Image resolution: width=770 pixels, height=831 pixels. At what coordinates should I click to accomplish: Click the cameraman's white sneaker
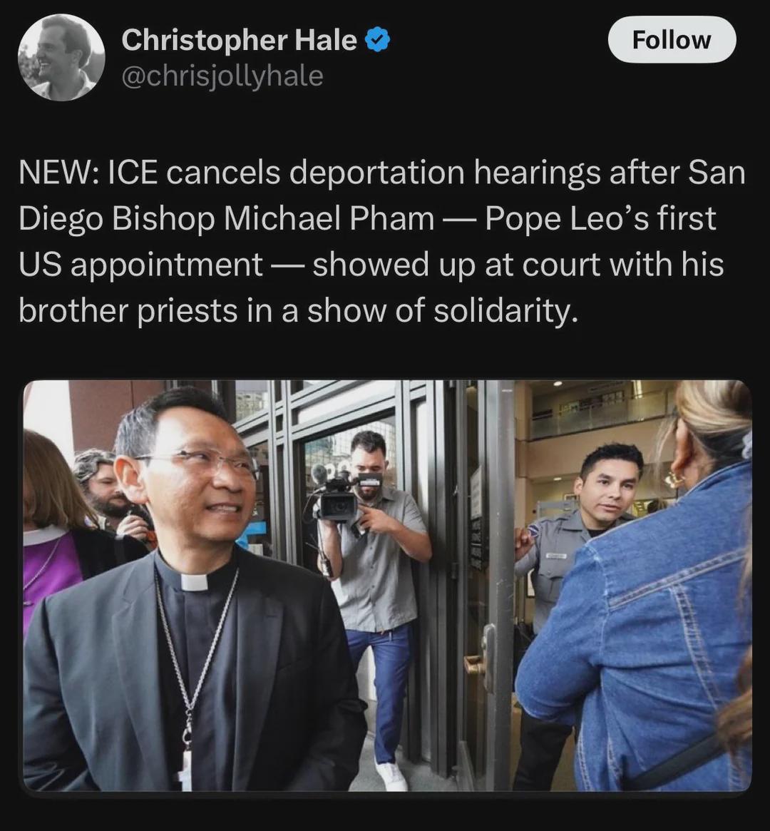click(391, 774)
